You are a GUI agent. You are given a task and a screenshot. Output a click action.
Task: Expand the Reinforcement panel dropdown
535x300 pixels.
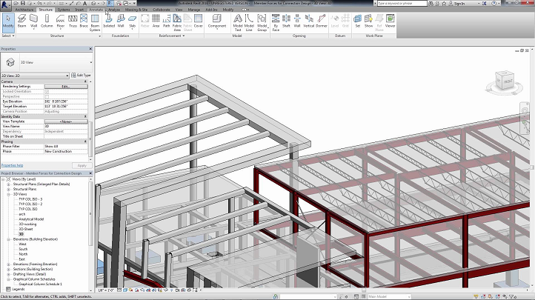[x=172, y=36]
